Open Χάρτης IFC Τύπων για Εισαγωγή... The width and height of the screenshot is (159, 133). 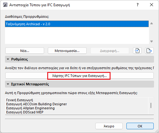(79, 76)
